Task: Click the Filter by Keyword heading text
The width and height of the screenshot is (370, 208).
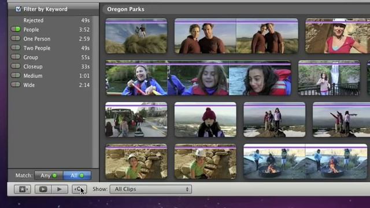Action: pyautogui.click(x=45, y=9)
